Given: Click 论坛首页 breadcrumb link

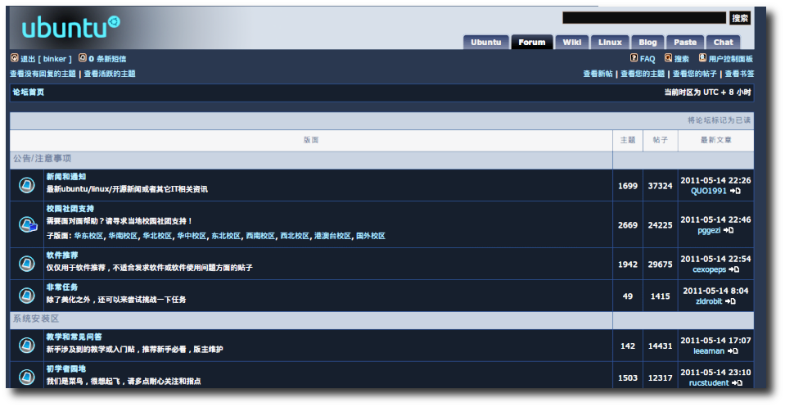Looking at the screenshot, I should coord(29,92).
